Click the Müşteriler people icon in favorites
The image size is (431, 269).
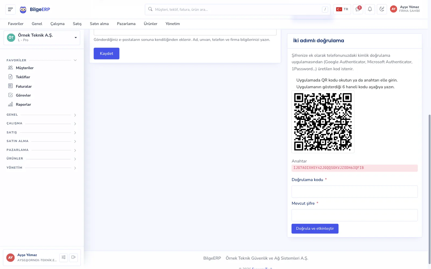[11, 68]
